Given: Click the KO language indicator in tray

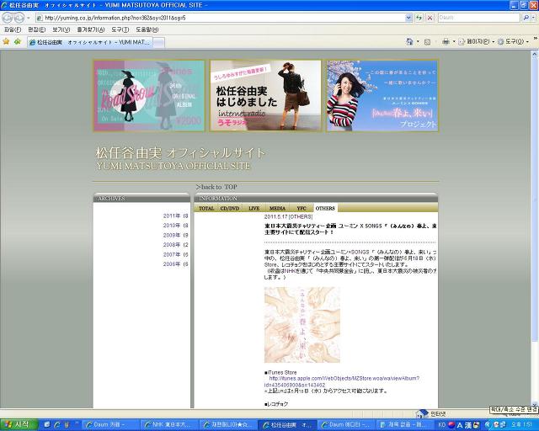Looking at the screenshot, I should click(441, 425).
